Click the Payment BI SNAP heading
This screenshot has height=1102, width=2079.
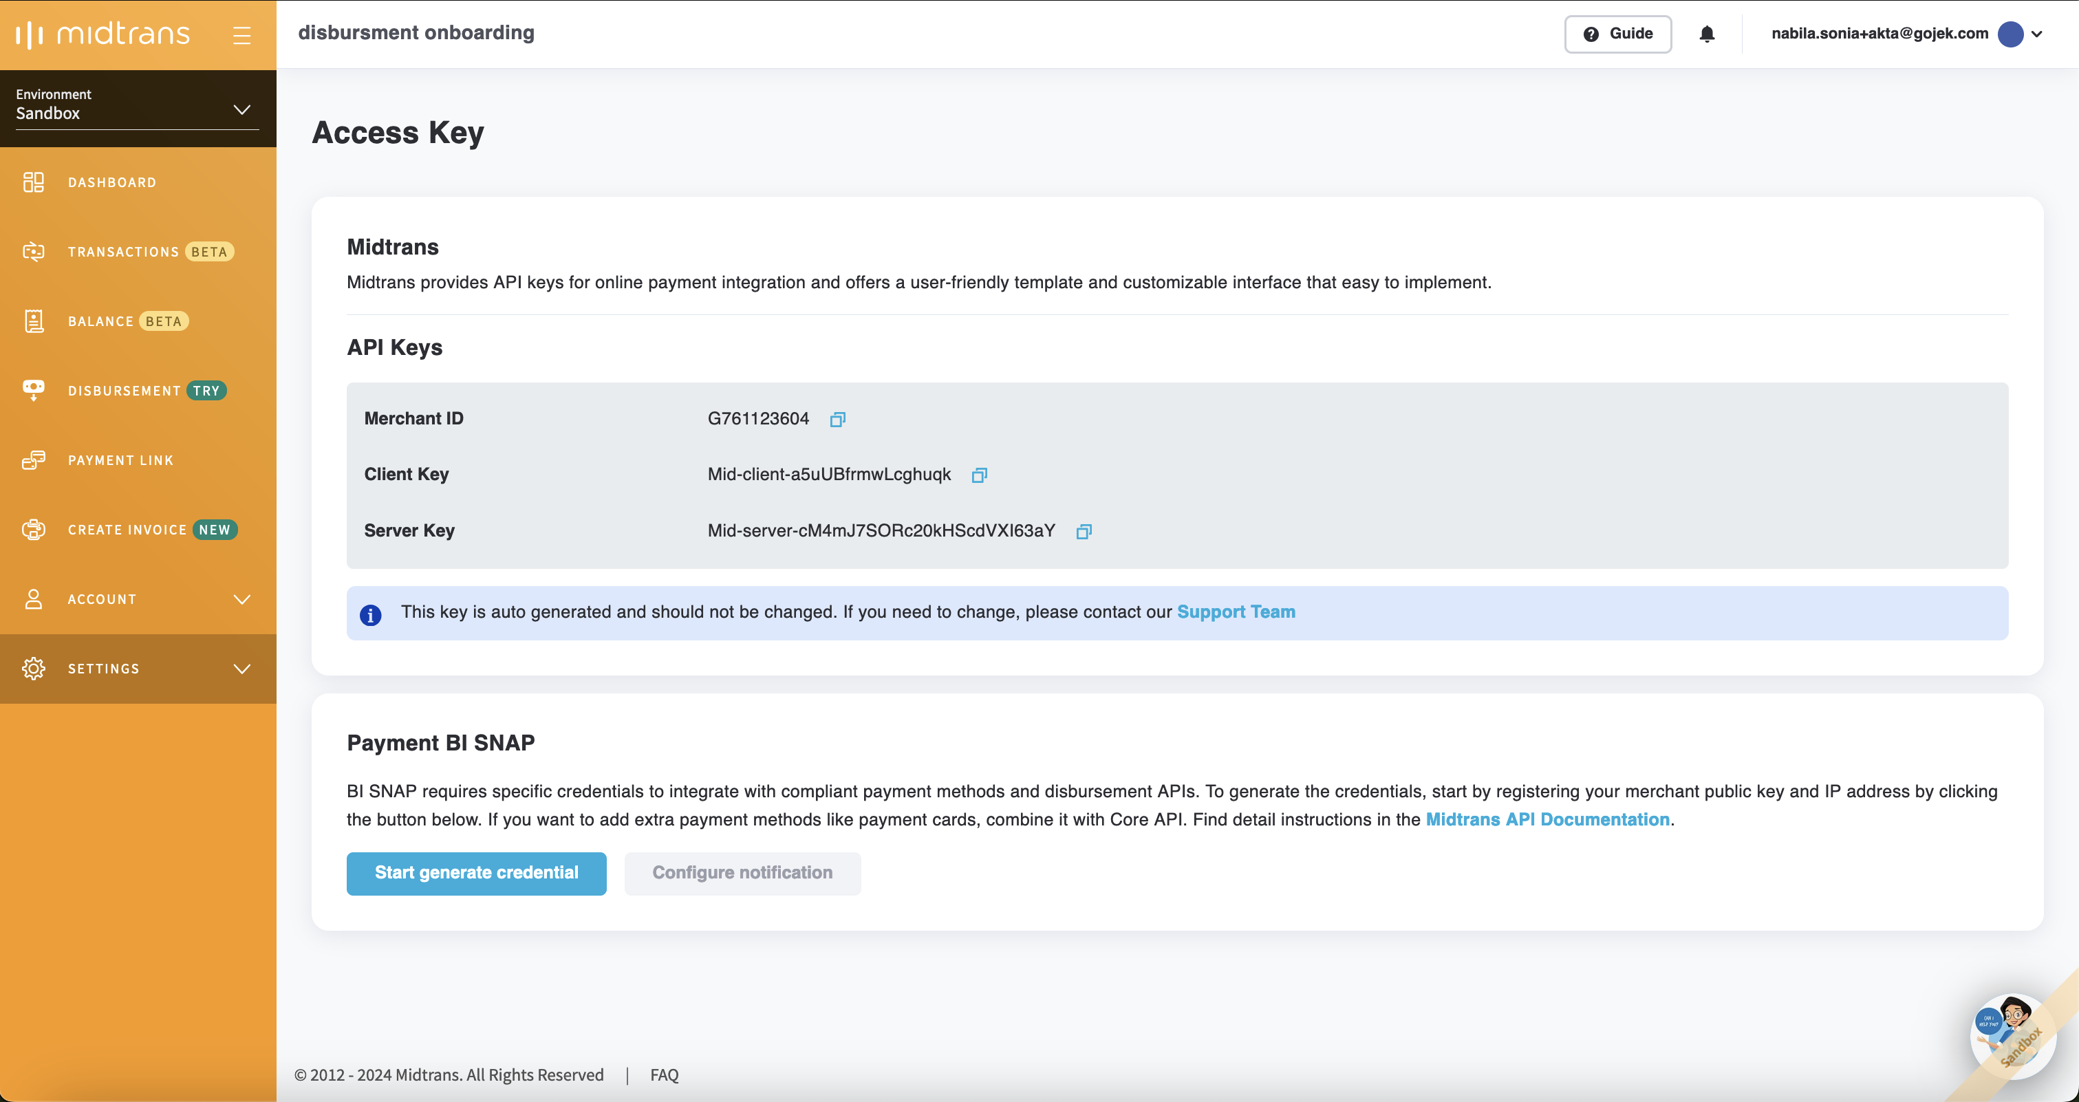click(441, 742)
